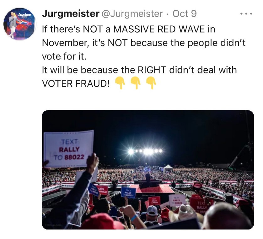
Task: Click the Awaken logo inside the avatar
Action: pos(25,15)
